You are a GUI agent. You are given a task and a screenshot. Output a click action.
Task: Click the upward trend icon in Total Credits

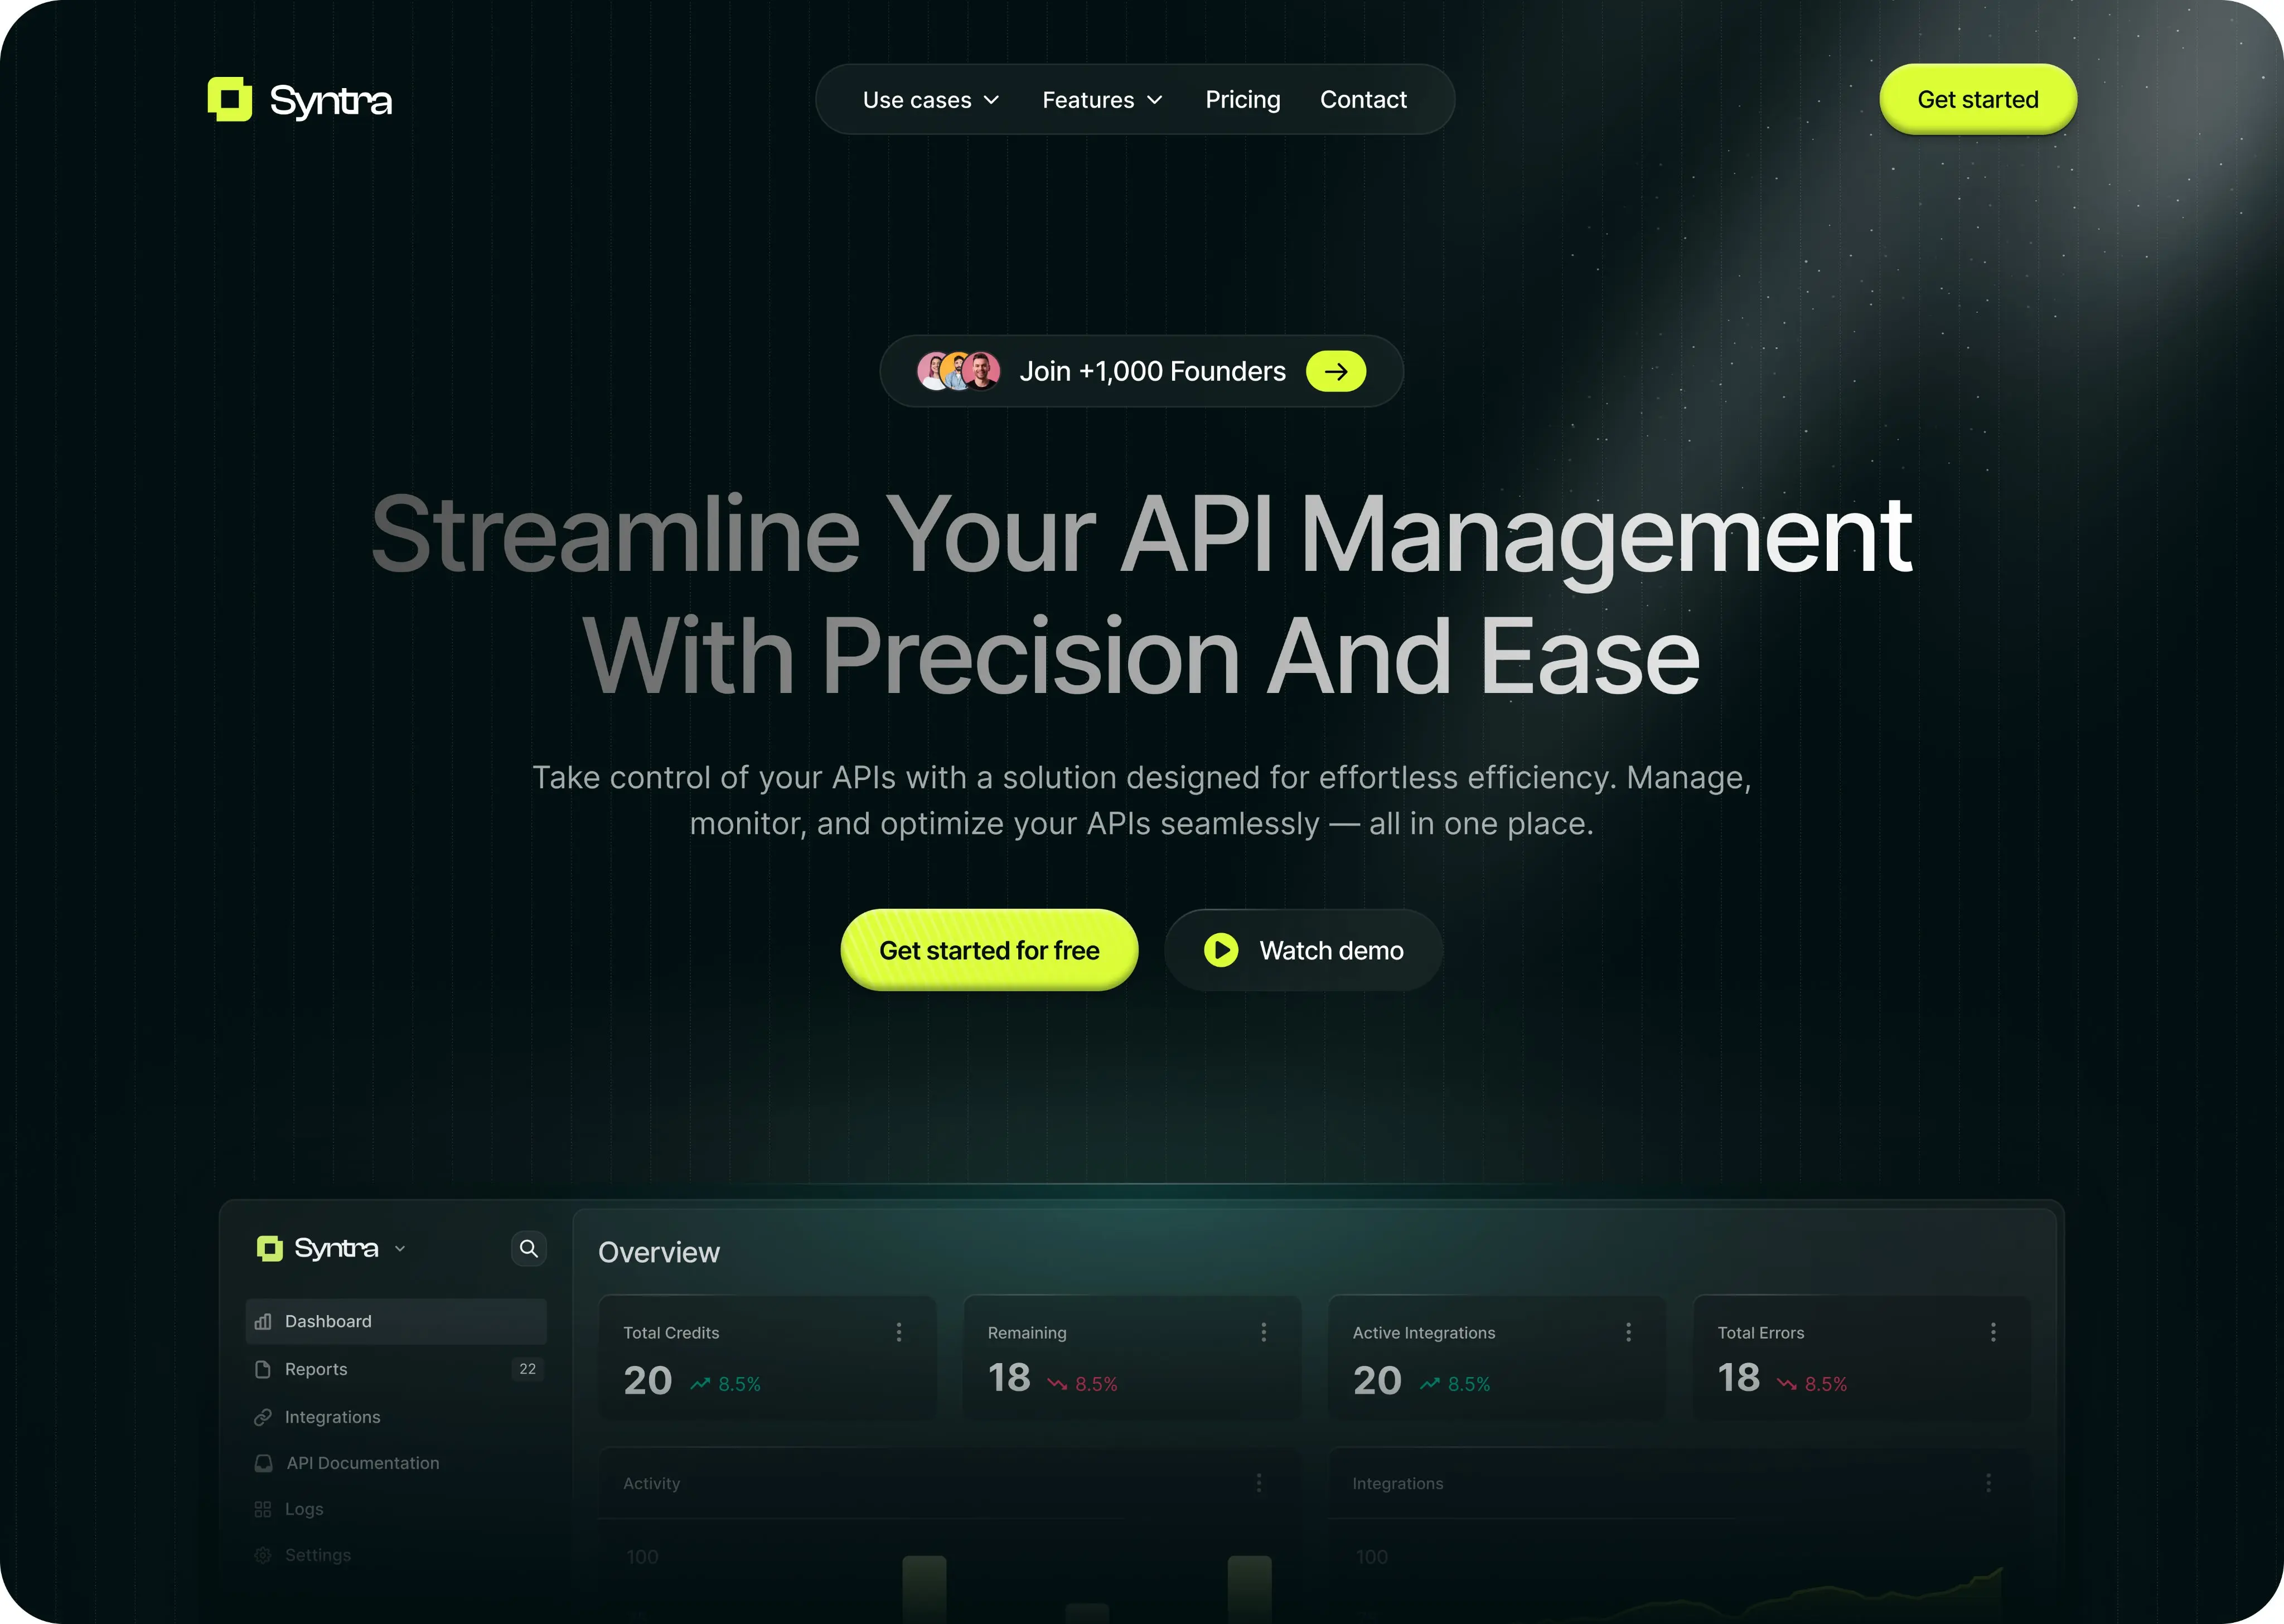pyautogui.click(x=700, y=1384)
